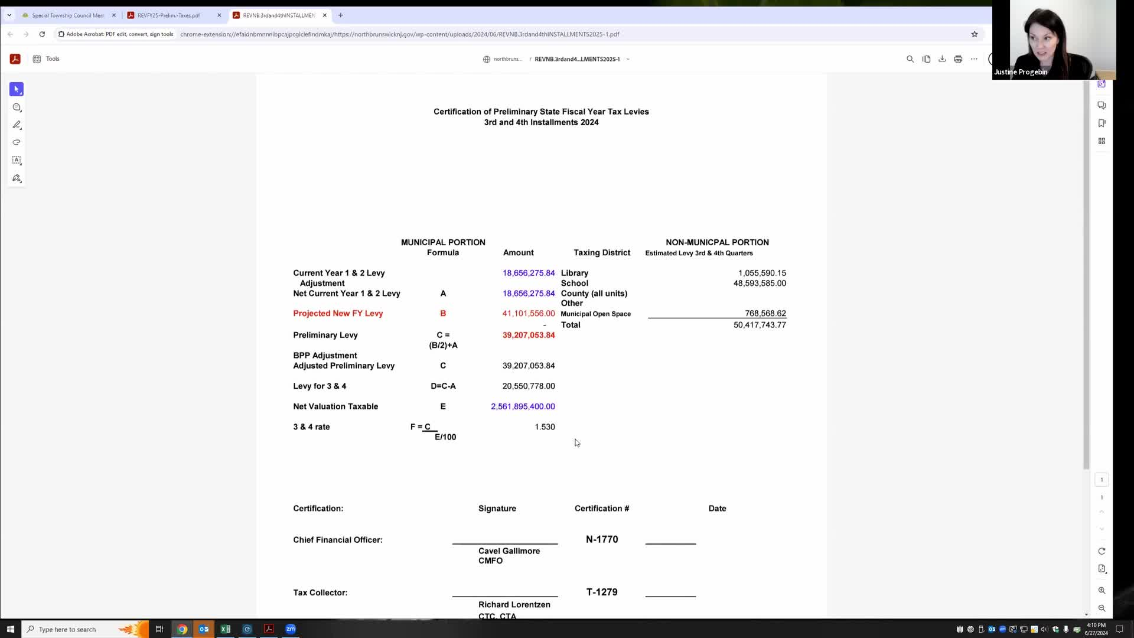Viewport: 1134px width, 638px height.
Task: Open the comments panel on right
Action: (1102, 105)
